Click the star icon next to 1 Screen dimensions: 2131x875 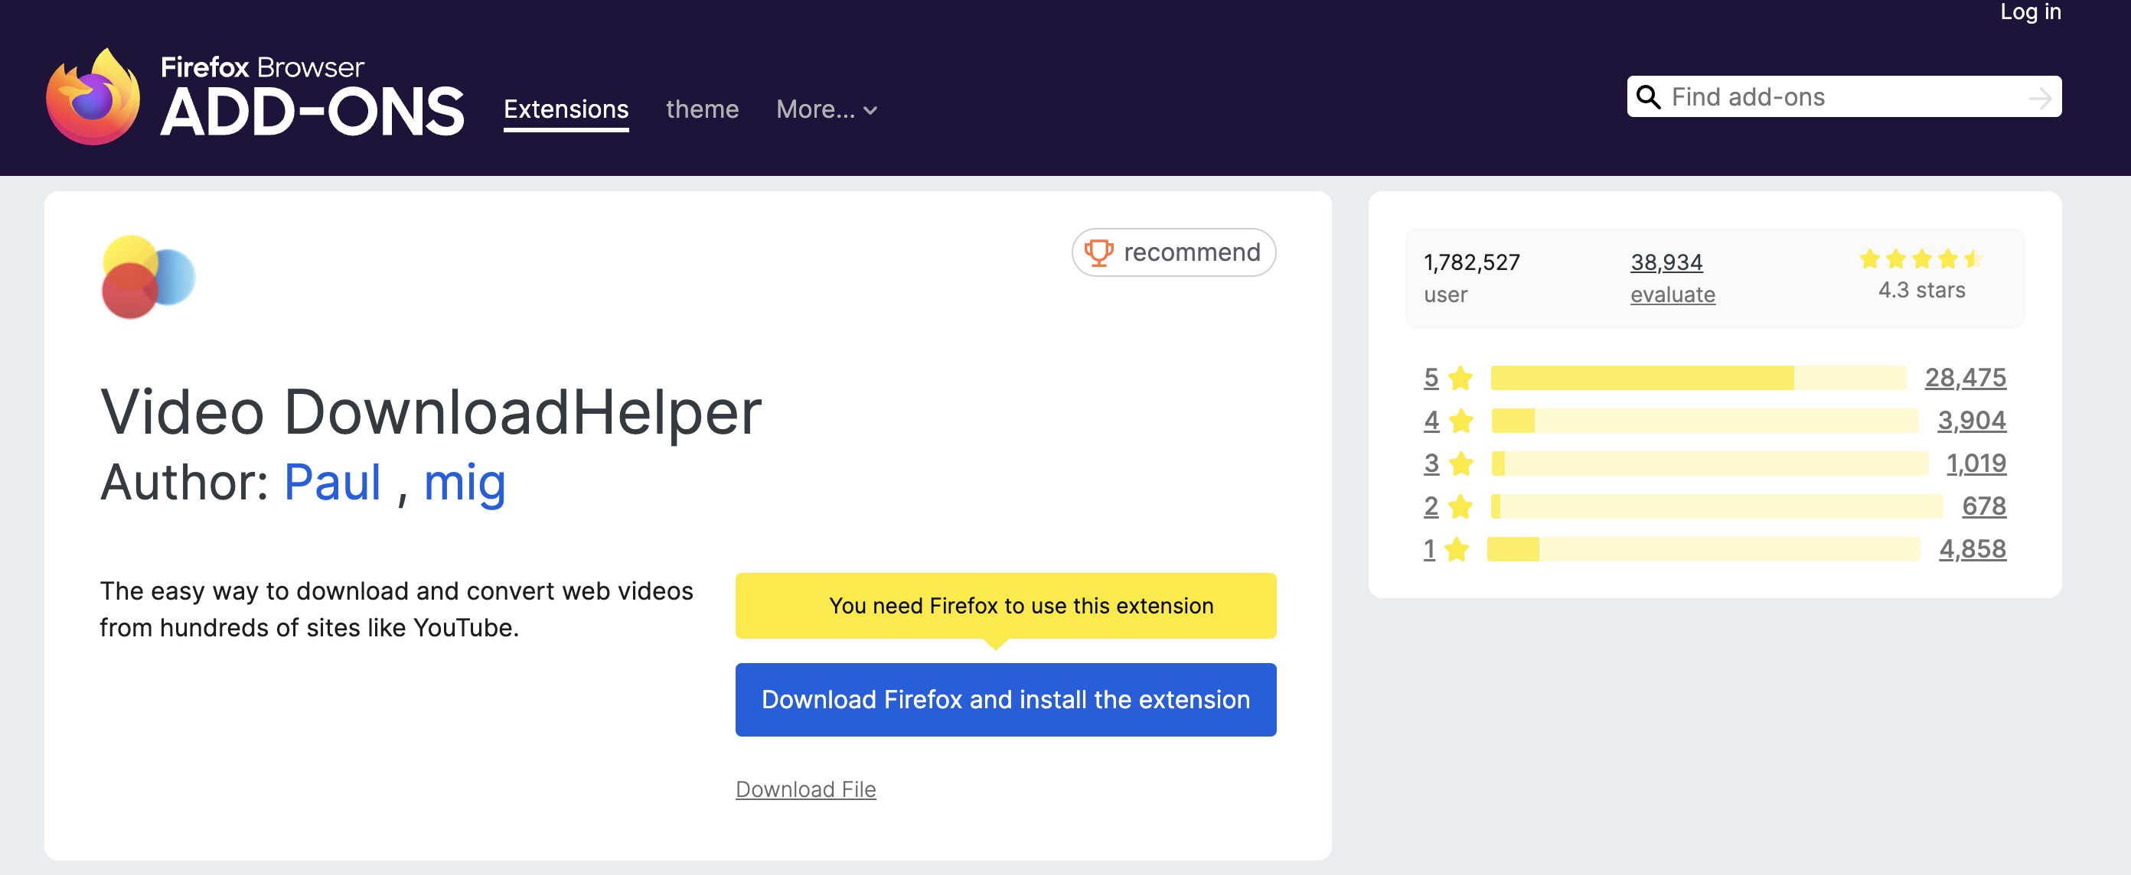tap(1457, 549)
